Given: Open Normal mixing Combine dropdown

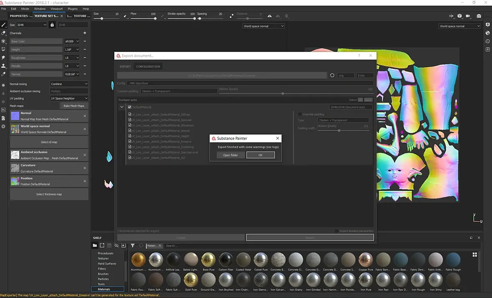Looking at the screenshot, I should click(69, 84).
